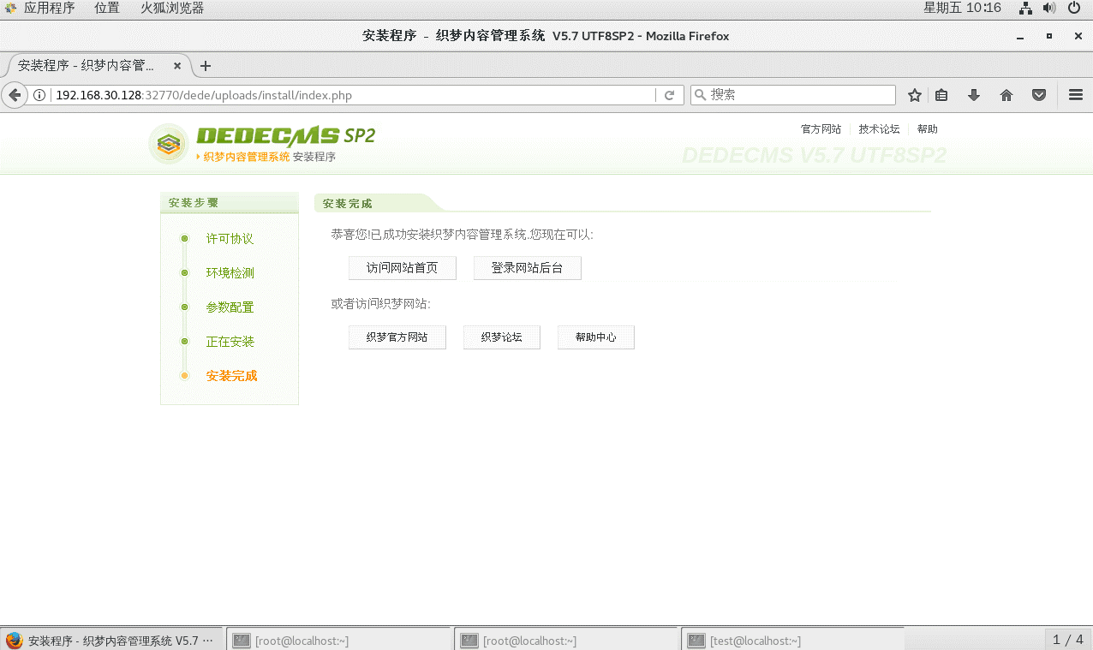
Task: Click the 环境检测 step
Action: point(230,273)
